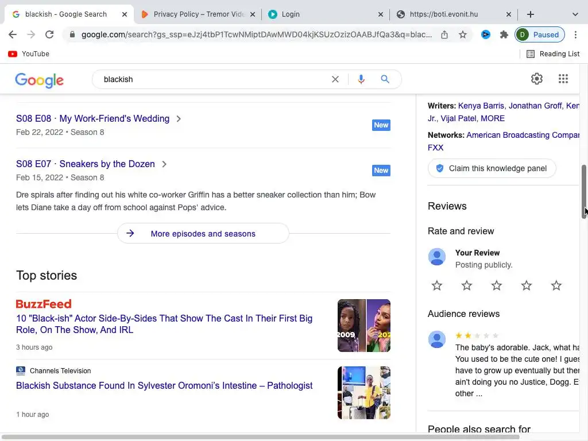This screenshot has height=441, width=588.
Task: Go back using the browser back arrow
Action: pyautogui.click(x=13, y=34)
